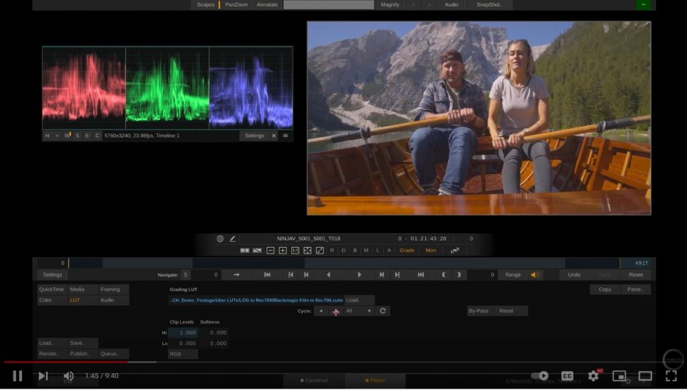
Task: Open the PanZoom menu in top bar
Action: click(237, 5)
